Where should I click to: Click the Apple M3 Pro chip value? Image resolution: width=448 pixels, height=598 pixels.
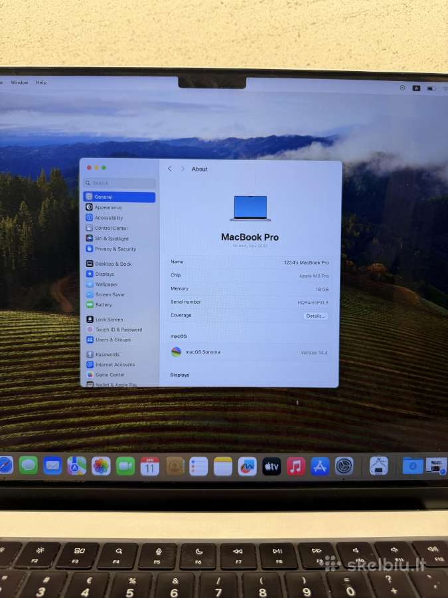point(313,276)
